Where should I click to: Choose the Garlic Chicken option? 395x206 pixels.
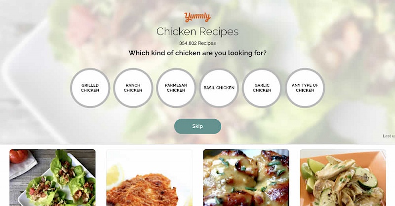pyautogui.click(x=262, y=88)
